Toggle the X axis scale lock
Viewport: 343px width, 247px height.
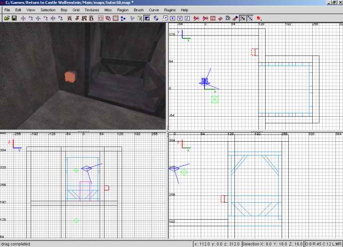pyautogui.click(x=173, y=18)
